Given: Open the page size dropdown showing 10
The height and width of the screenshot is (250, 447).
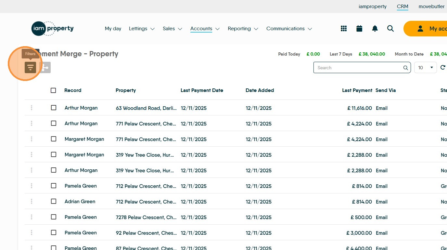Looking at the screenshot, I should 425,68.
